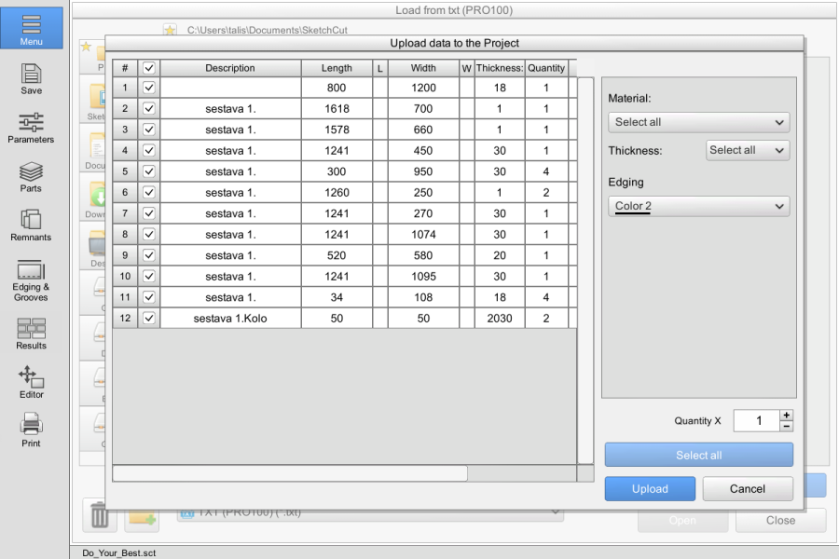Toggle the header select-all checkbox
This screenshot has width=839, height=559.
[x=149, y=68]
